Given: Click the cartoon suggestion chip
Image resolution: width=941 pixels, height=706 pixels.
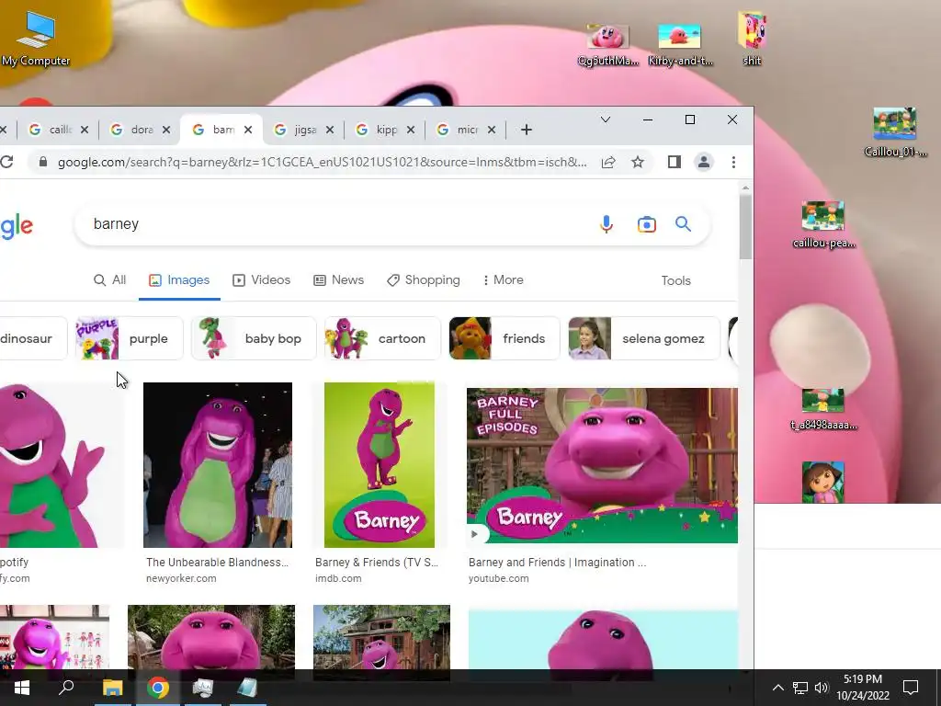Looking at the screenshot, I should [x=383, y=338].
